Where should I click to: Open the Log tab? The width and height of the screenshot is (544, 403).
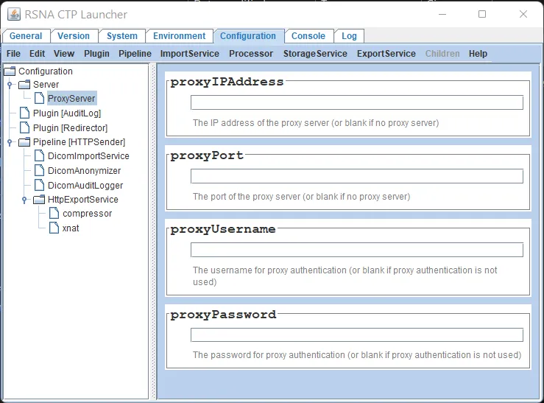pyautogui.click(x=349, y=36)
